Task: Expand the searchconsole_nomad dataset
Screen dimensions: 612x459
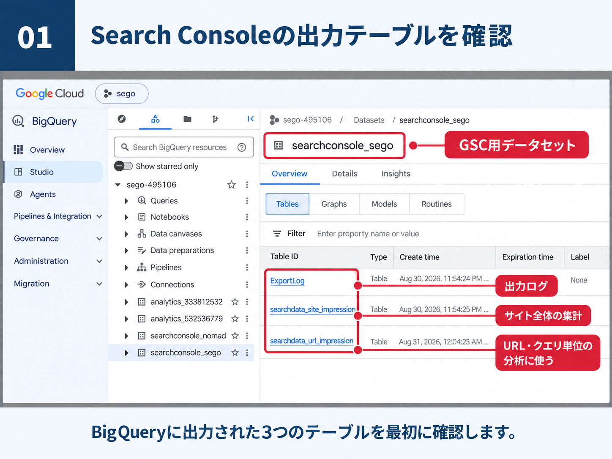Action: [x=126, y=336]
